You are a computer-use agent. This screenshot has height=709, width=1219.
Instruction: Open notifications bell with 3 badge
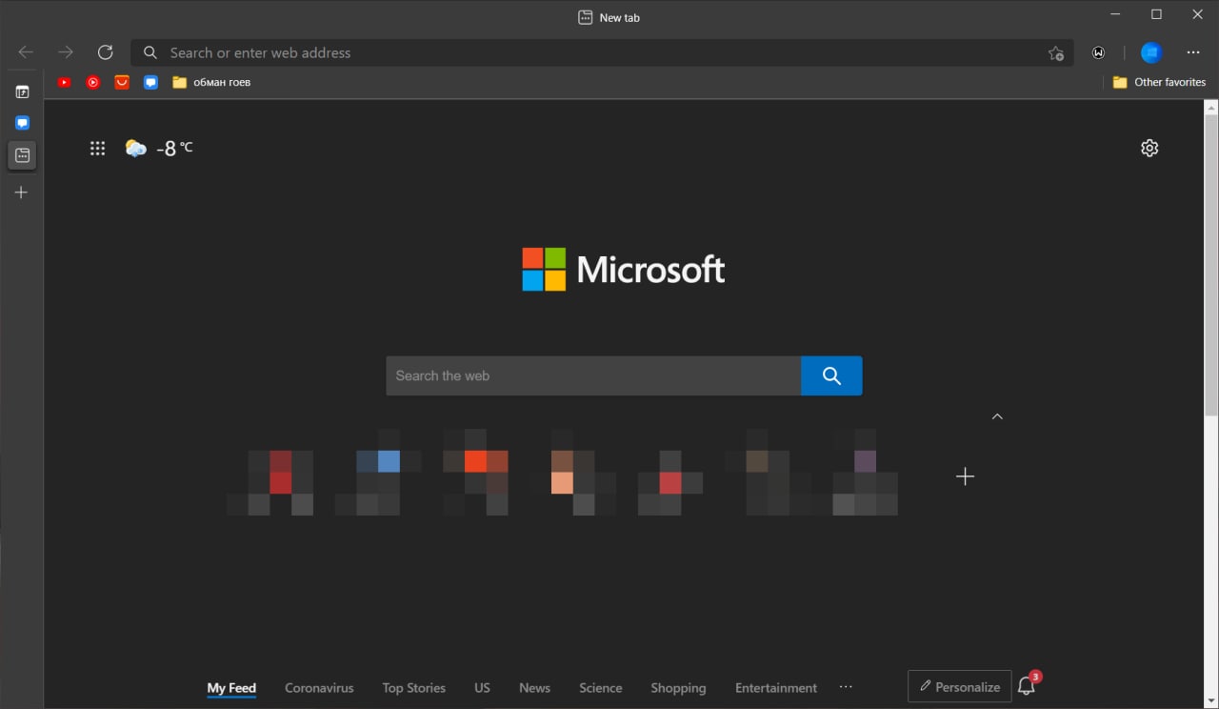(x=1027, y=685)
